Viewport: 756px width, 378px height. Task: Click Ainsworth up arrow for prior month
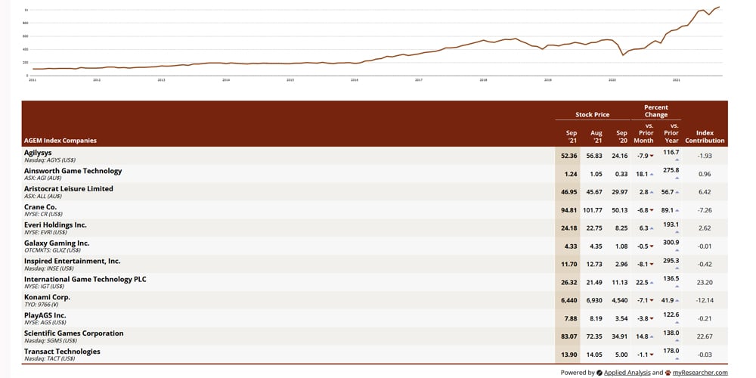(x=652, y=174)
